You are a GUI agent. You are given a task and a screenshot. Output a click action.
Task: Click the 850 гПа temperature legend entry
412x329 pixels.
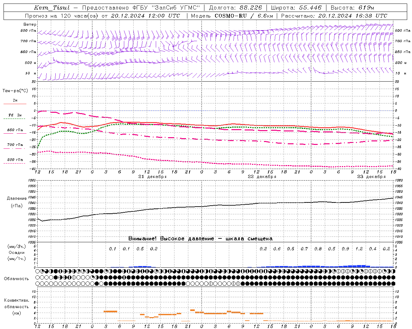pyautogui.click(x=15, y=130)
